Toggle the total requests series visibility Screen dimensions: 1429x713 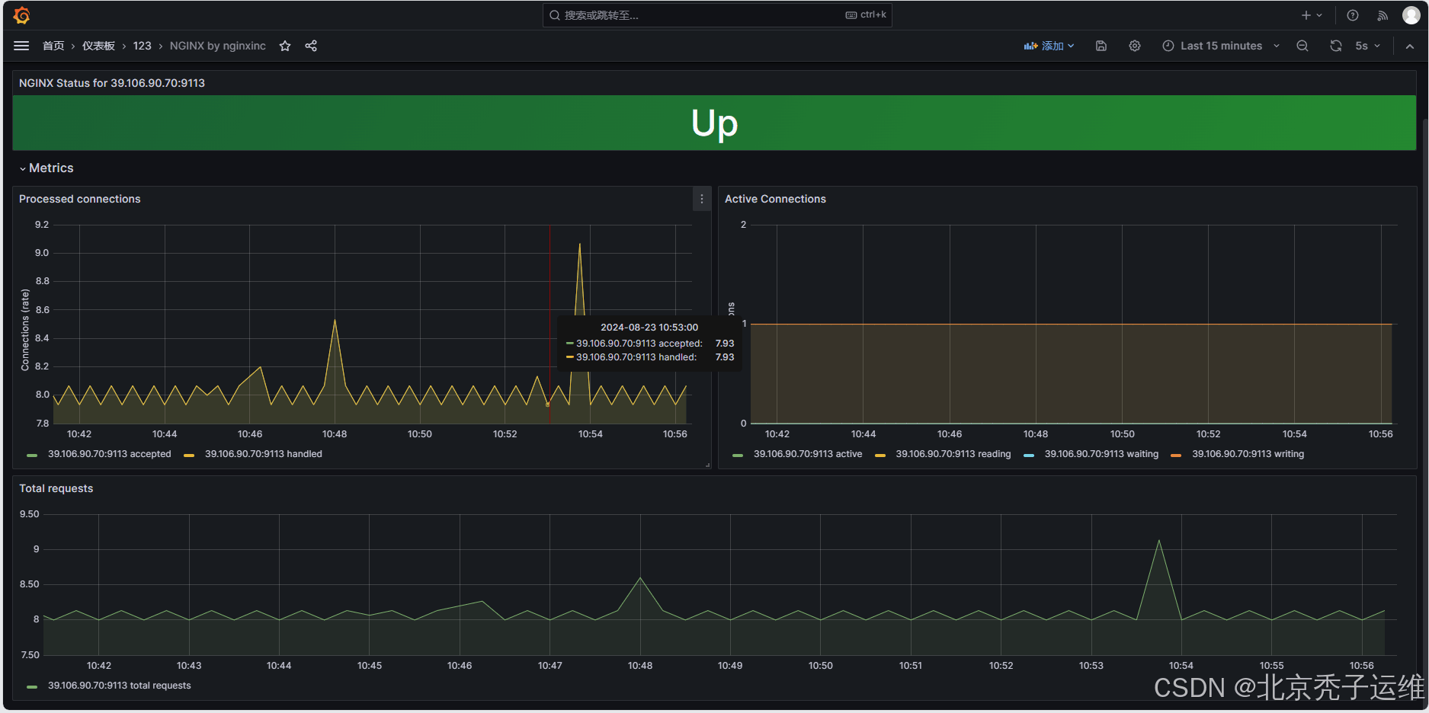[x=119, y=686]
